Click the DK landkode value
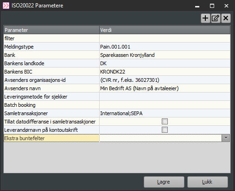The image size is (235, 191). 165,63
